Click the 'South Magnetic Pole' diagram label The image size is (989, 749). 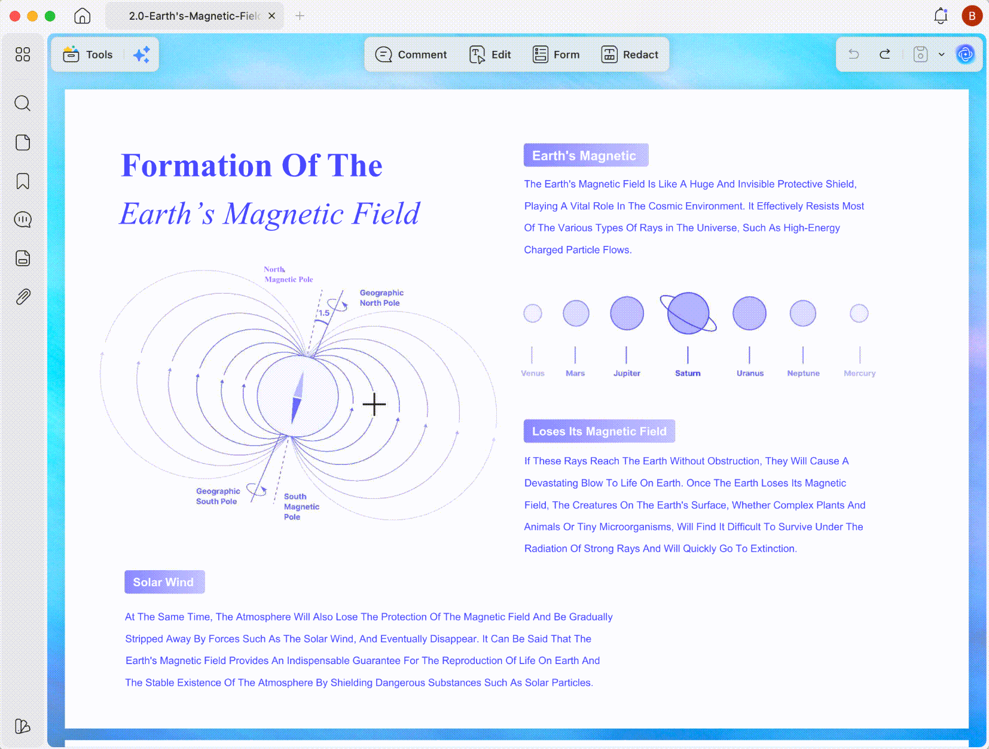point(301,507)
